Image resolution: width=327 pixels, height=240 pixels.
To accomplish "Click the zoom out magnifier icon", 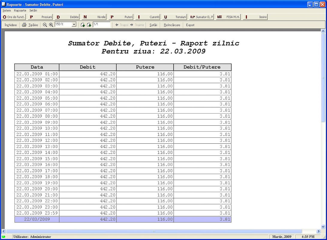I will [x=45, y=25].
